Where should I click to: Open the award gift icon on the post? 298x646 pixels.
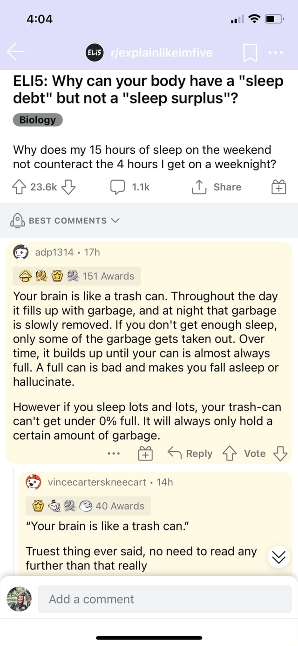tap(278, 186)
